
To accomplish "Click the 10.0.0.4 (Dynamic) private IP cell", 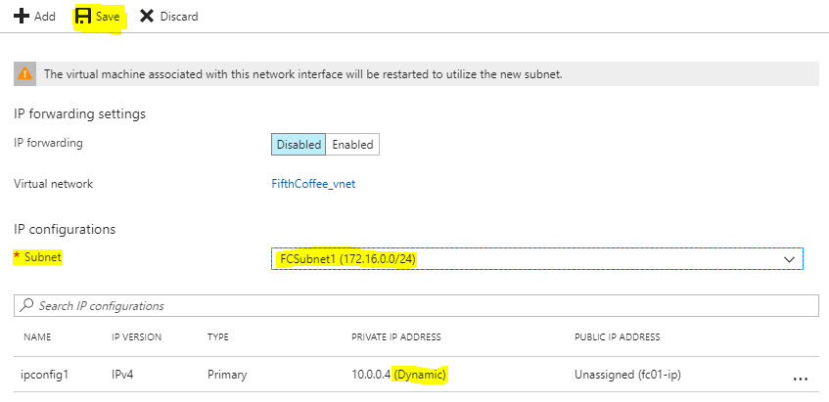I will click(399, 375).
